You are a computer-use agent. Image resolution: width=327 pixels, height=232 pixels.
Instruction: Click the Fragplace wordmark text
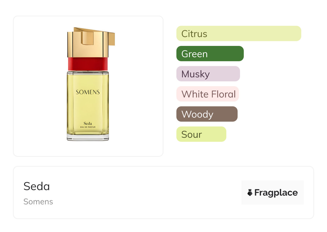[x=276, y=193]
